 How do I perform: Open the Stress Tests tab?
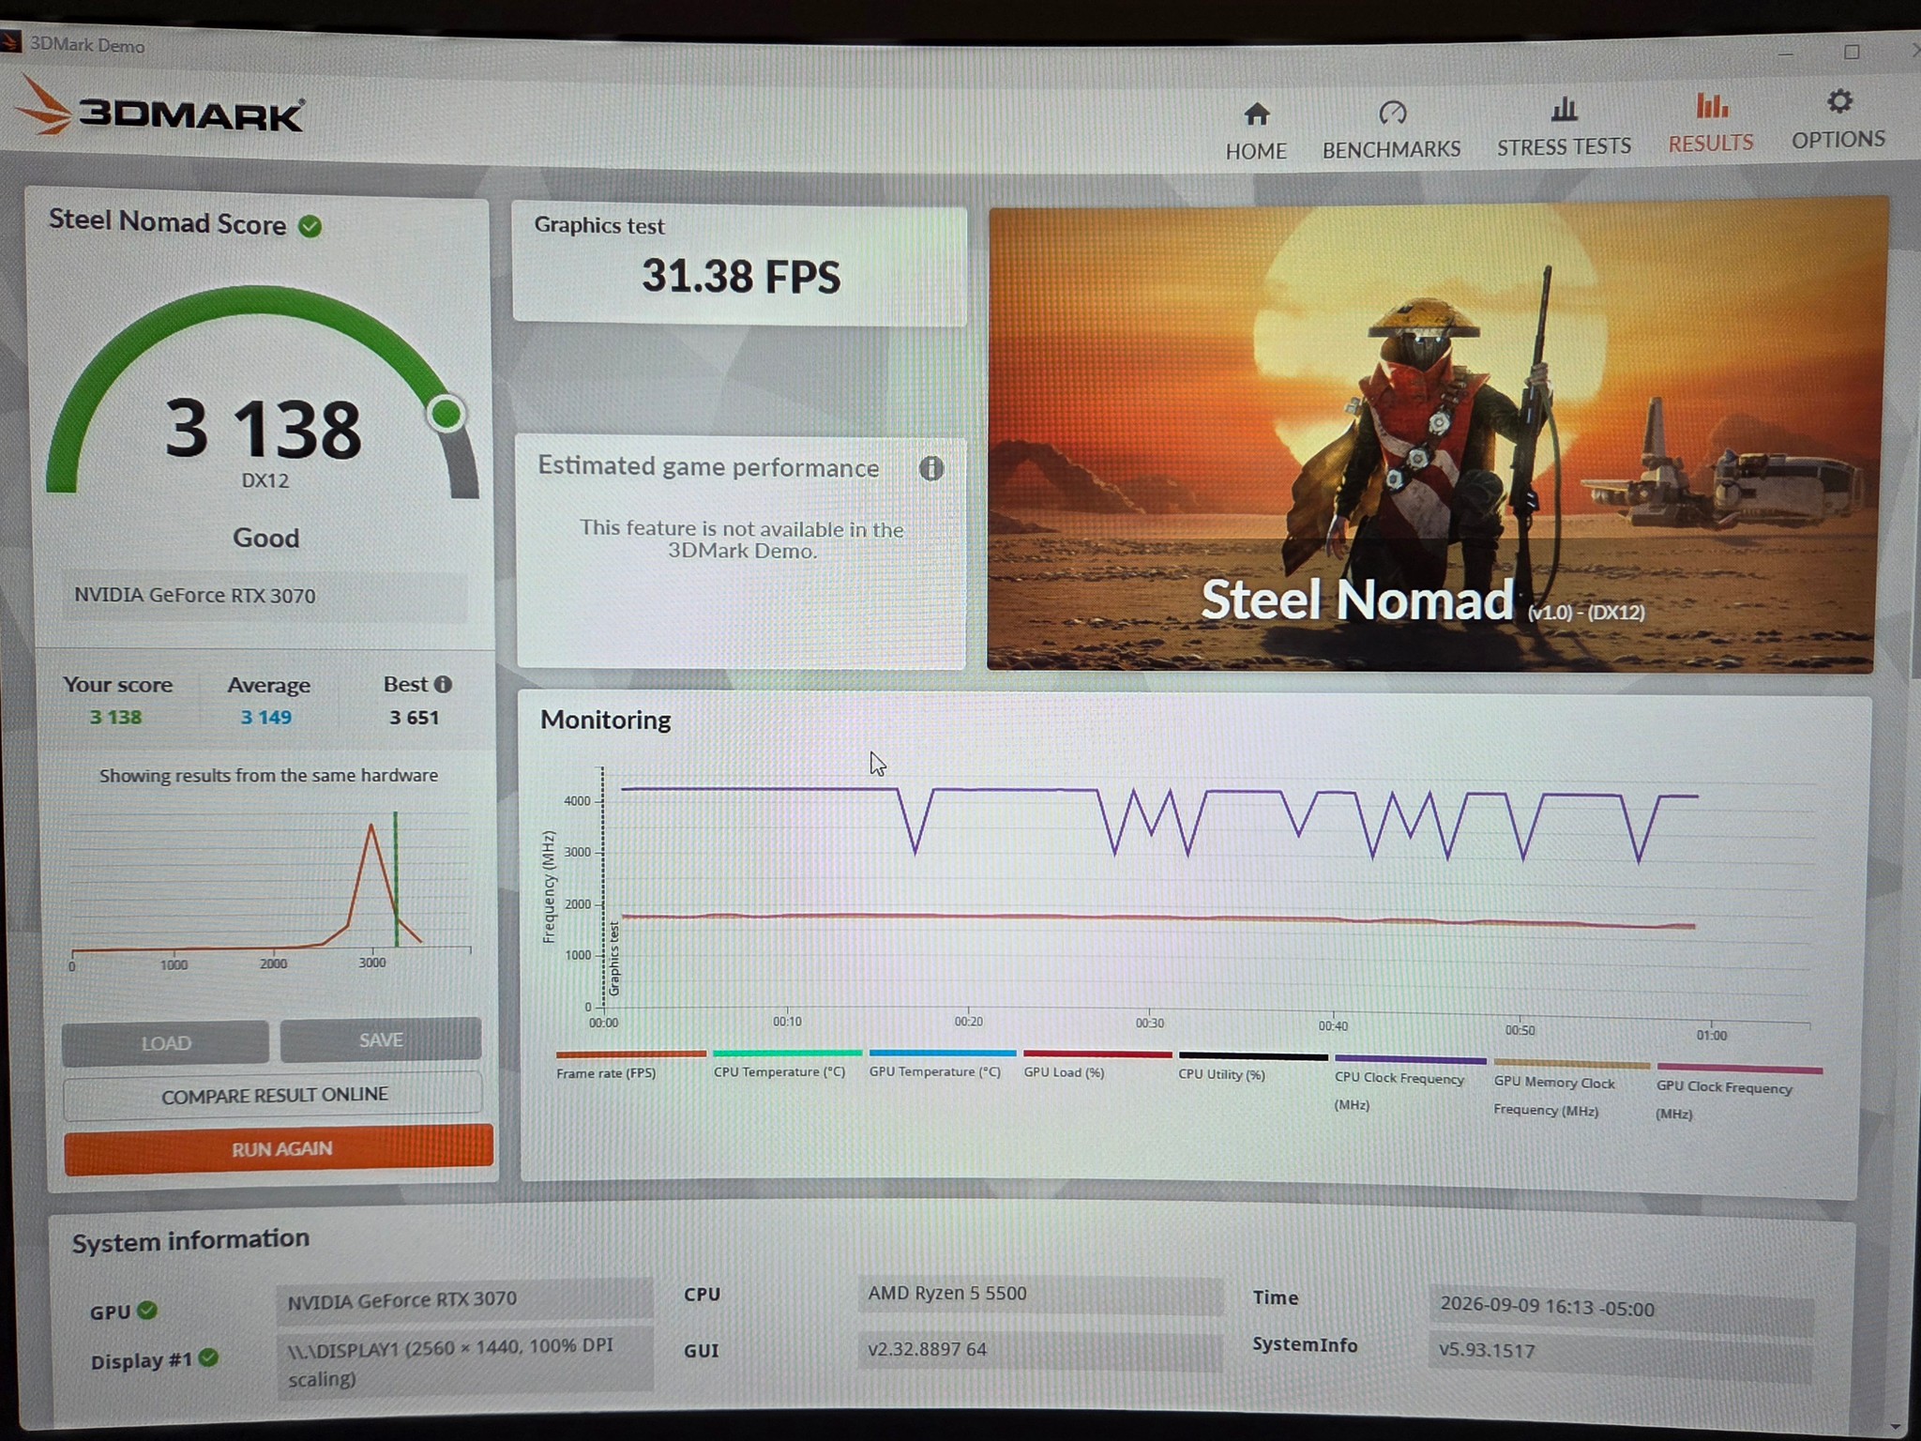tap(1564, 127)
